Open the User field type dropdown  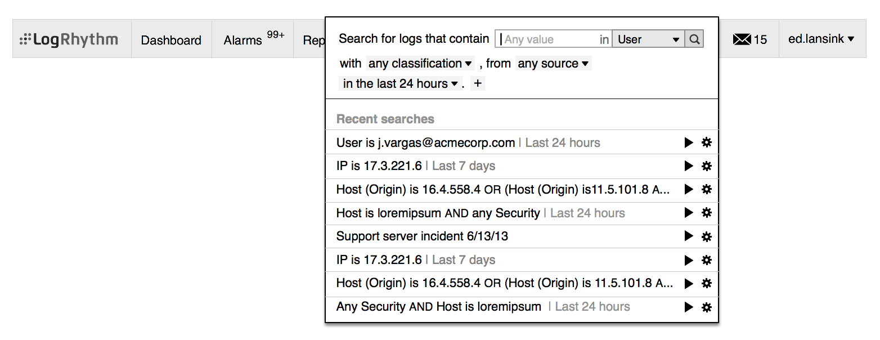[x=648, y=39]
